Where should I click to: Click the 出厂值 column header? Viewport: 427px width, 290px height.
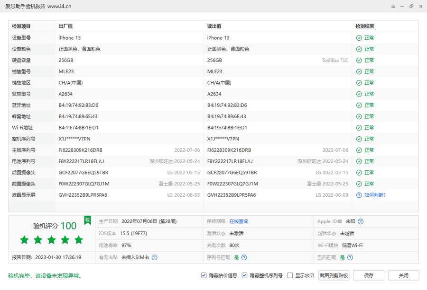click(65, 26)
